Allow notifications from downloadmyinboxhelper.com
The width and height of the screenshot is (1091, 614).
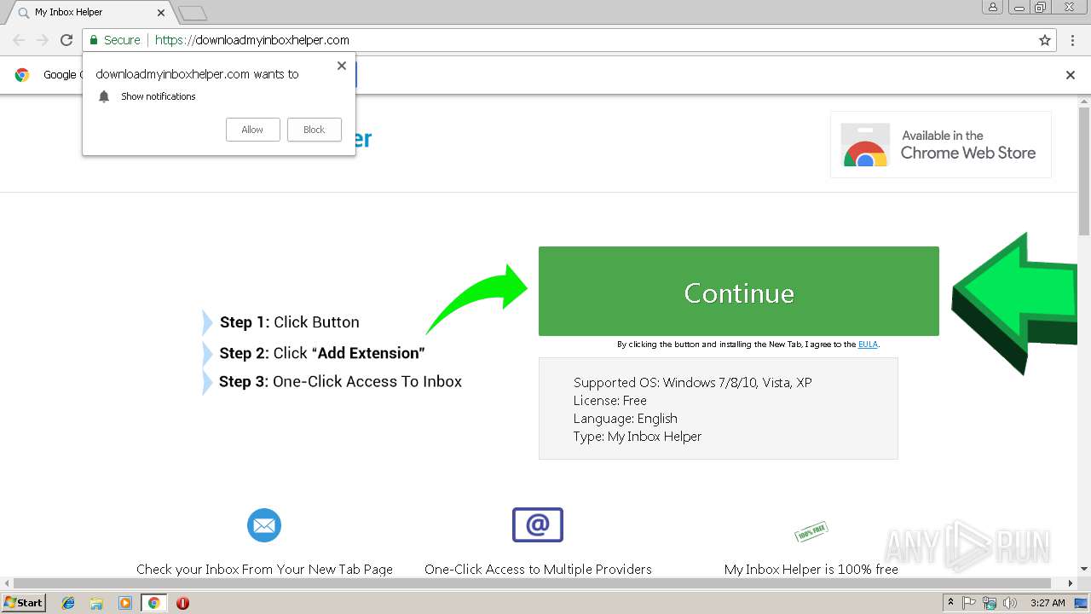[x=252, y=130]
